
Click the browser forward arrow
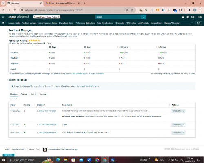point(9,10)
